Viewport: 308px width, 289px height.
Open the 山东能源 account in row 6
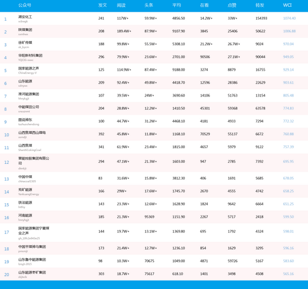click(25, 81)
